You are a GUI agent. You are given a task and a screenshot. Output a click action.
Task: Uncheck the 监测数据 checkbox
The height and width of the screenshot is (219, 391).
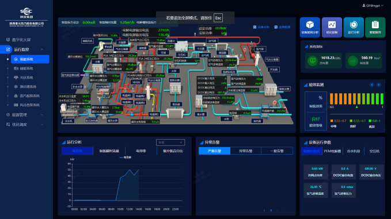(x=276, y=27)
